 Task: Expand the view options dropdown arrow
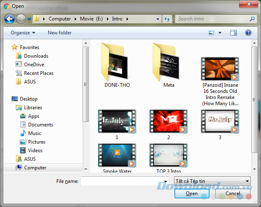220,33
